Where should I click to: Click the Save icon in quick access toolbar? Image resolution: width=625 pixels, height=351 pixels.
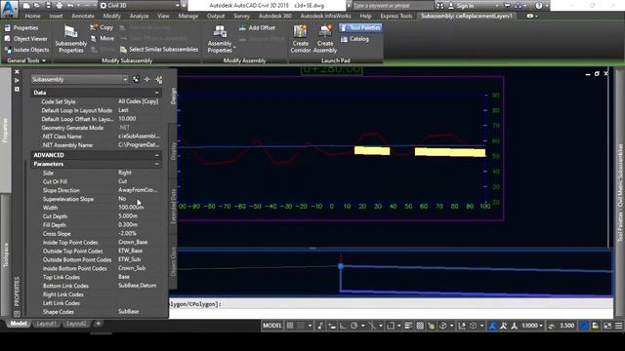click(x=48, y=6)
